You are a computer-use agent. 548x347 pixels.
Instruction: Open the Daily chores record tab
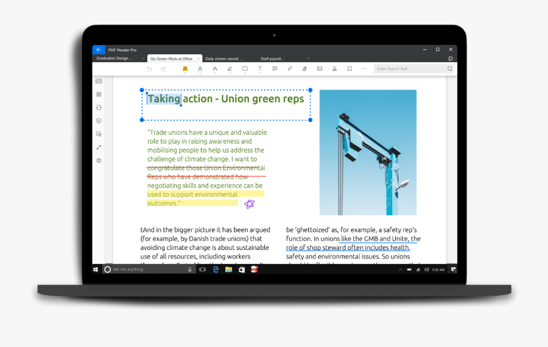(x=224, y=59)
